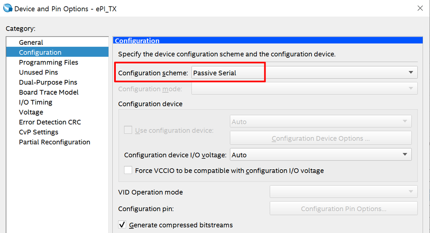Viewport: 430px width, 233px height.
Task: Uncheck Generate compressed bitstreams
Action: click(122, 224)
